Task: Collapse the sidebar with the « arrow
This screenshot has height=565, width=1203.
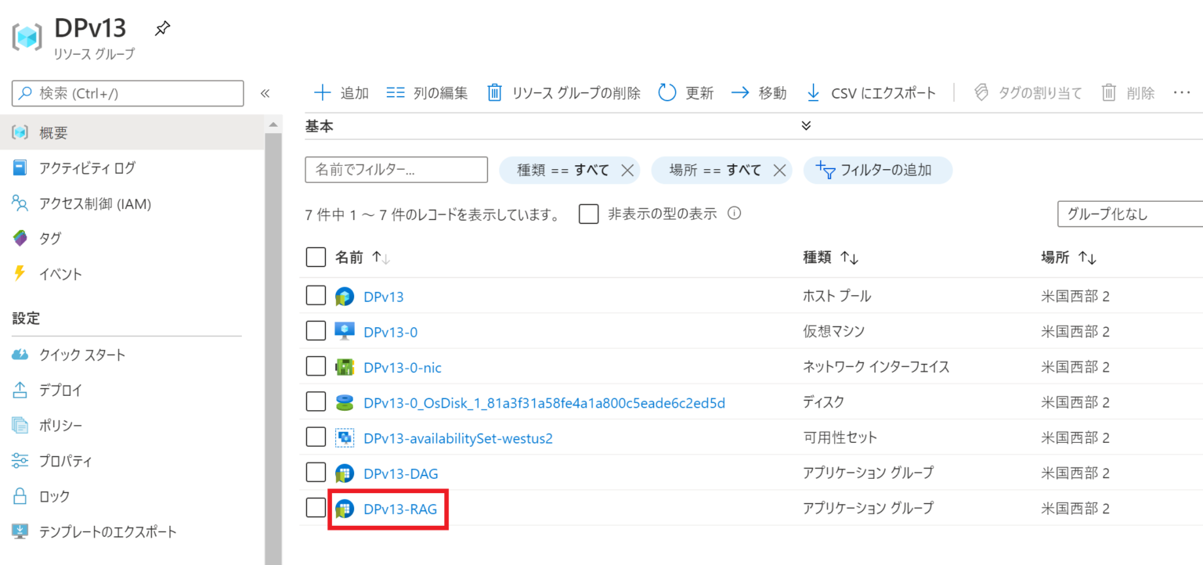Action: pyautogui.click(x=266, y=92)
